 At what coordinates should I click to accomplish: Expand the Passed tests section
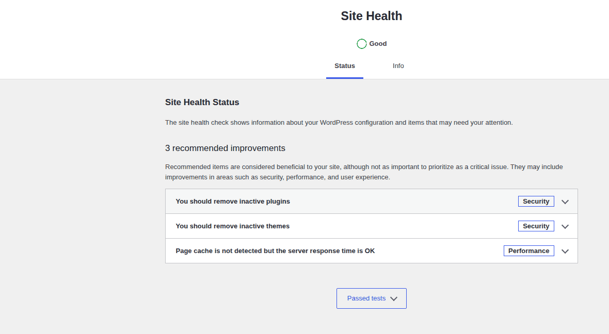[371, 298]
